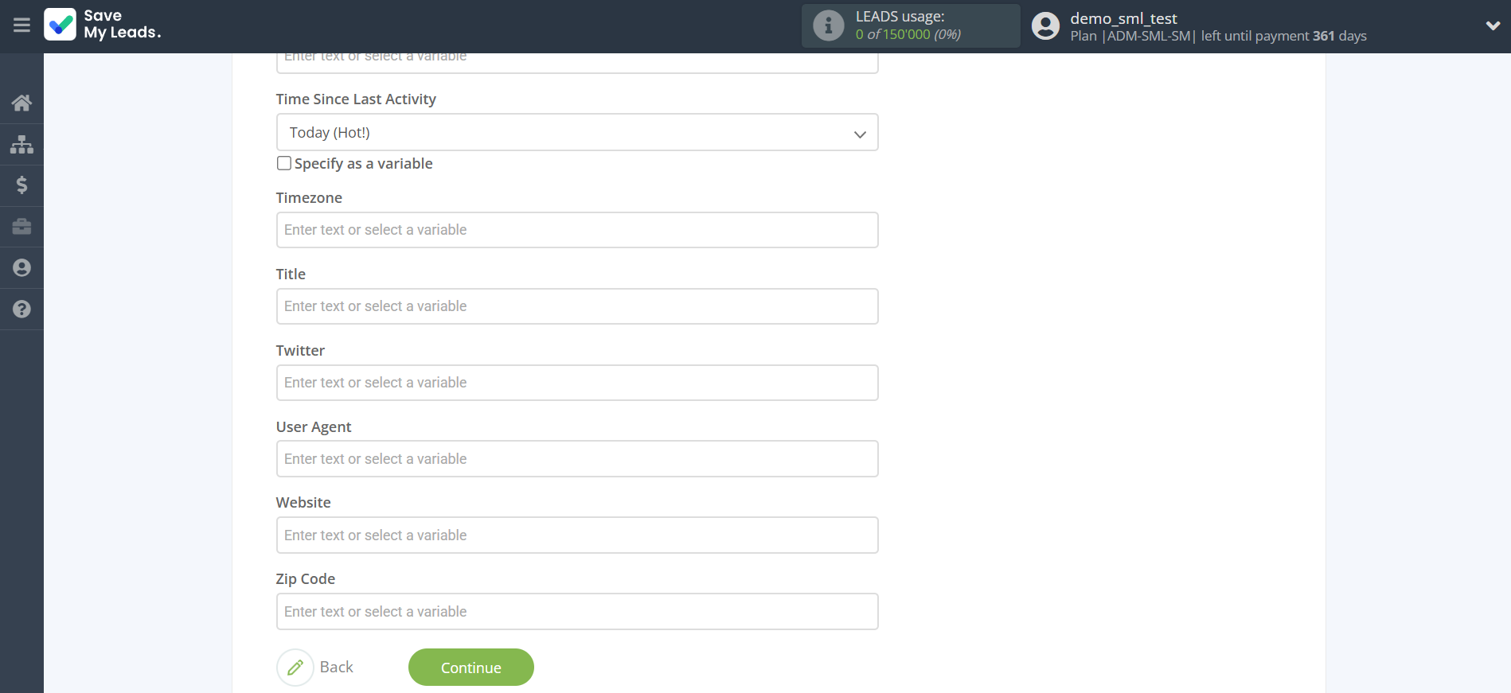Click into the Twitter text field
The width and height of the screenshot is (1511, 693).
[576, 383]
